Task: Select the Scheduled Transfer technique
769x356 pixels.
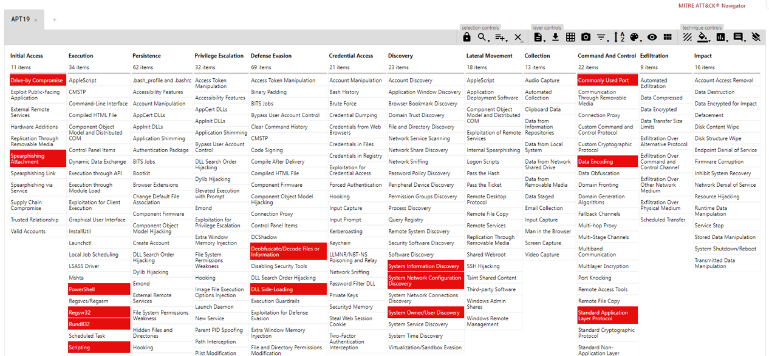Action: 665,220
